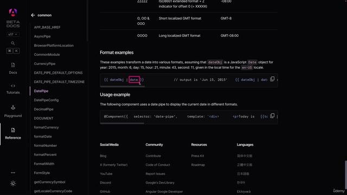This screenshot has width=347, height=195.
Task: Open formatDate in the API list
Action: 43,136
